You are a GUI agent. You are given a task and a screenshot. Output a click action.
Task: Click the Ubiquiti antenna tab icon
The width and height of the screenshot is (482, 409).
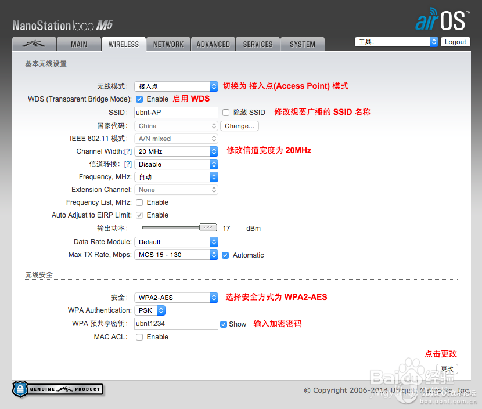point(33,43)
